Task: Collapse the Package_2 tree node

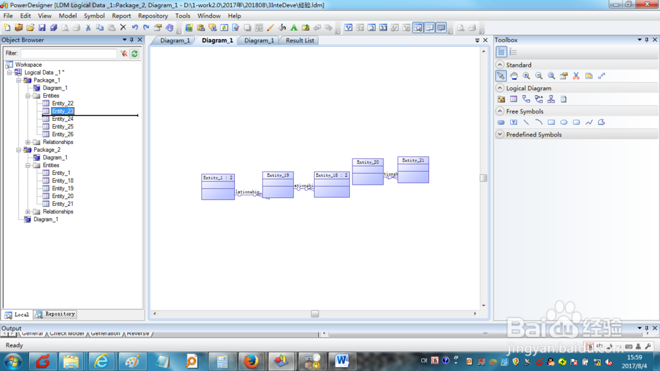Action: (18, 149)
